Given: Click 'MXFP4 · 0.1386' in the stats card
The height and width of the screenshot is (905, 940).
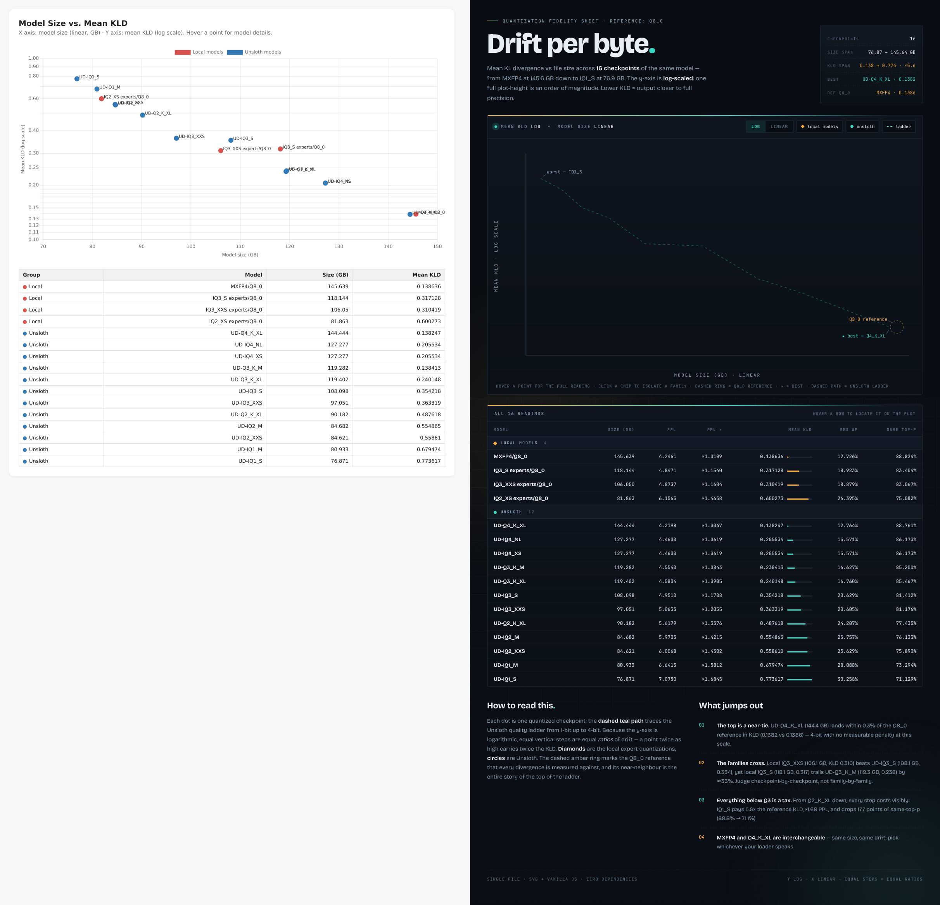Looking at the screenshot, I should (x=895, y=93).
